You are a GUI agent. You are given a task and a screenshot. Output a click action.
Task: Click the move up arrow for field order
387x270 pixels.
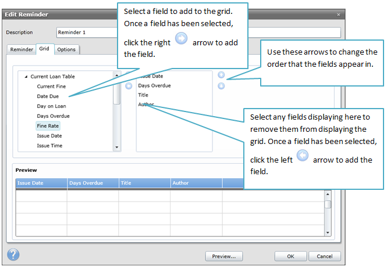pyautogui.click(x=221, y=75)
